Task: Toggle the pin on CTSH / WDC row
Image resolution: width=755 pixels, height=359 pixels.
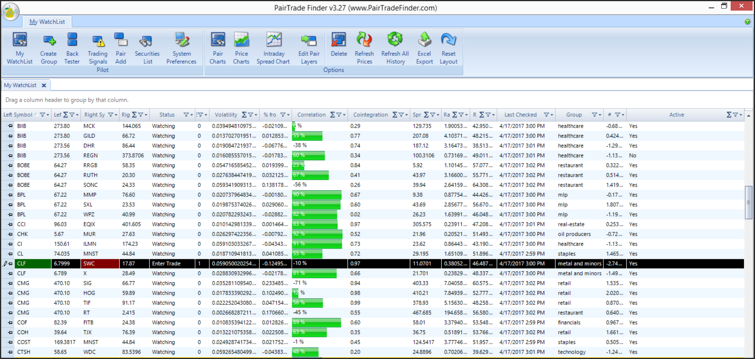Action: [10, 352]
